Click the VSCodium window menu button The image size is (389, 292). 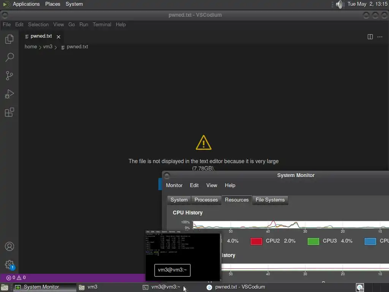coord(5,15)
